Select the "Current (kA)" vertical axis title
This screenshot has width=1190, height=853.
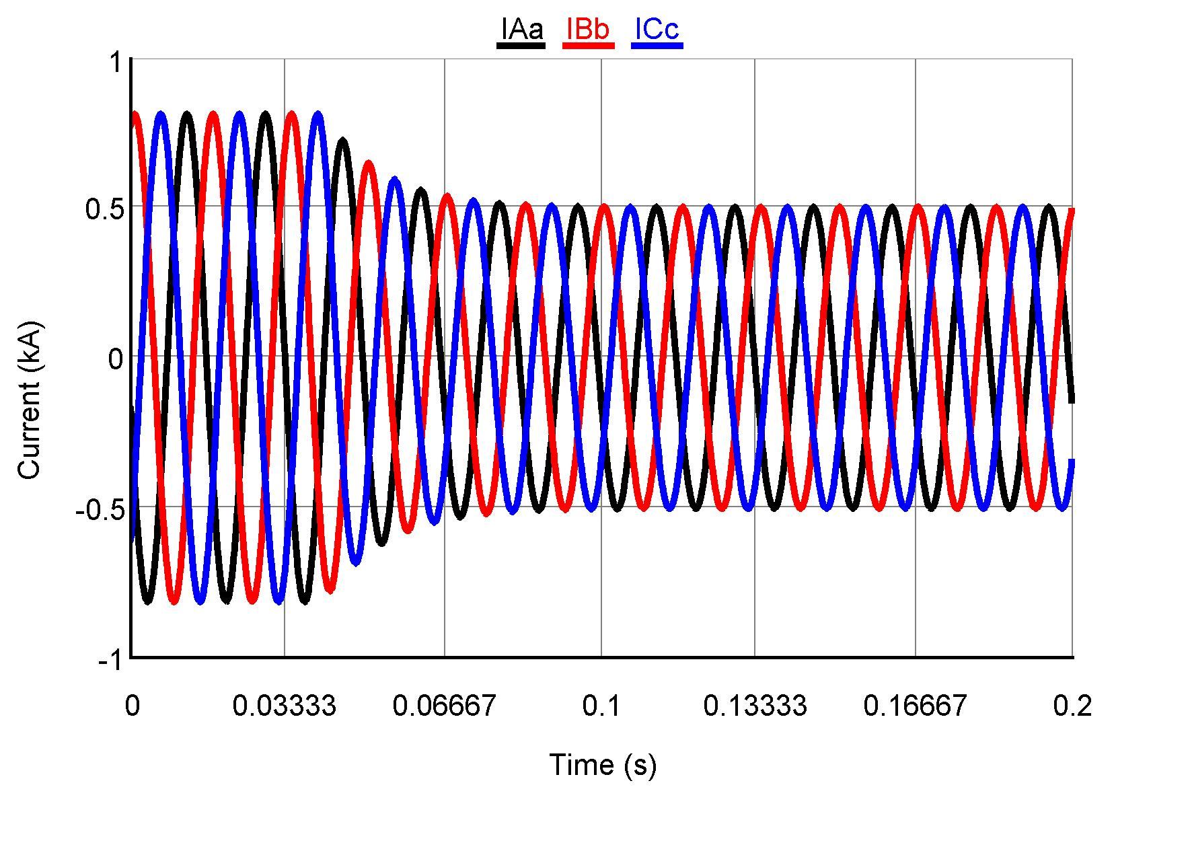30,401
